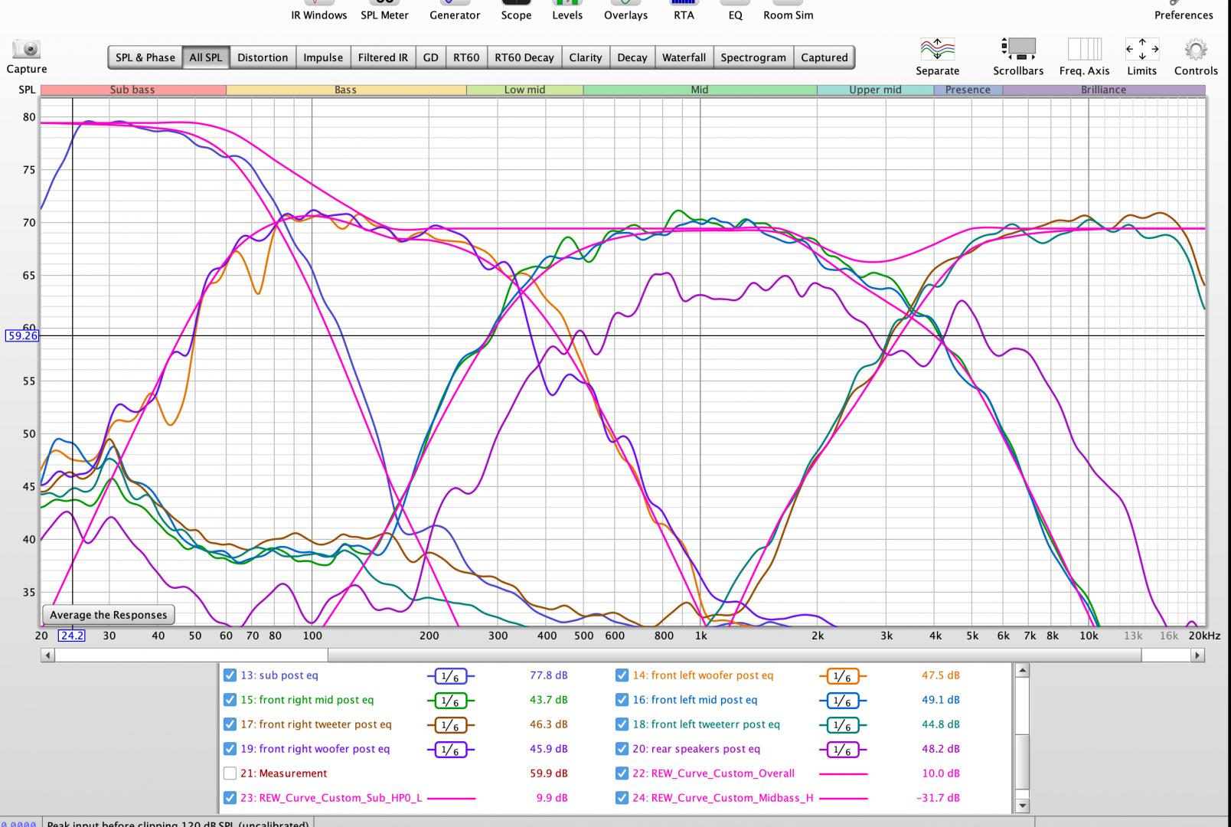Screen dimensions: 1231x827
Task: Switch to GD tab
Action: click(431, 57)
